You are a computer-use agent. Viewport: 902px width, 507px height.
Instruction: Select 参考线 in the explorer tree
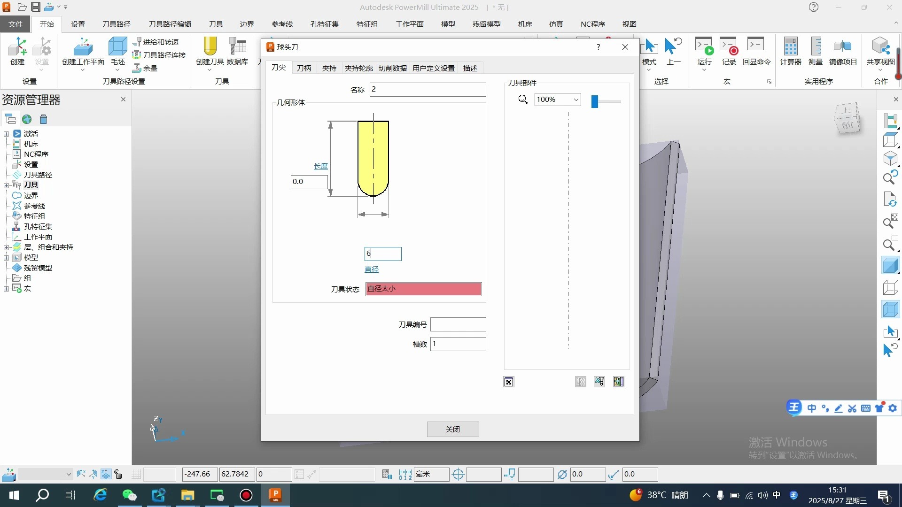click(x=35, y=206)
